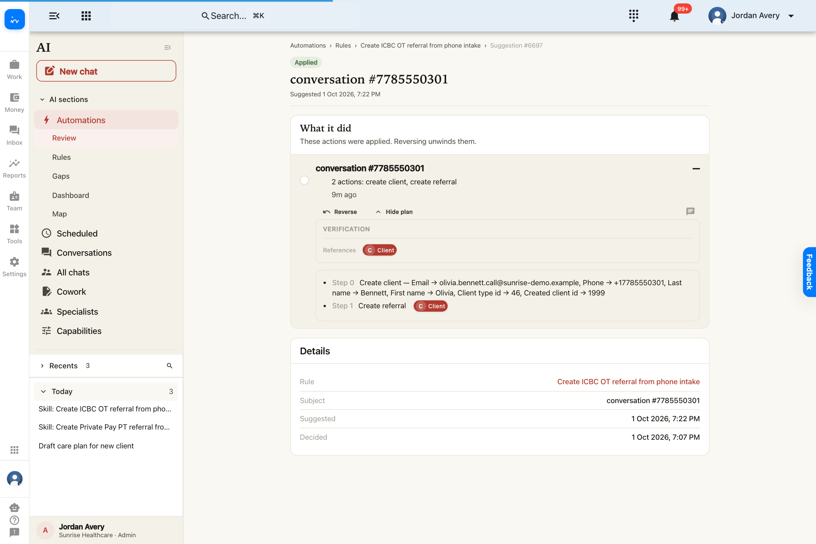
Task: Open the help question mark icon
Action: pyautogui.click(x=14, y=520)
